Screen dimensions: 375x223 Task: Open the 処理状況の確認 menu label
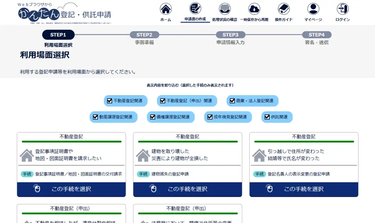pyautogui.click(x=224, y=20)
